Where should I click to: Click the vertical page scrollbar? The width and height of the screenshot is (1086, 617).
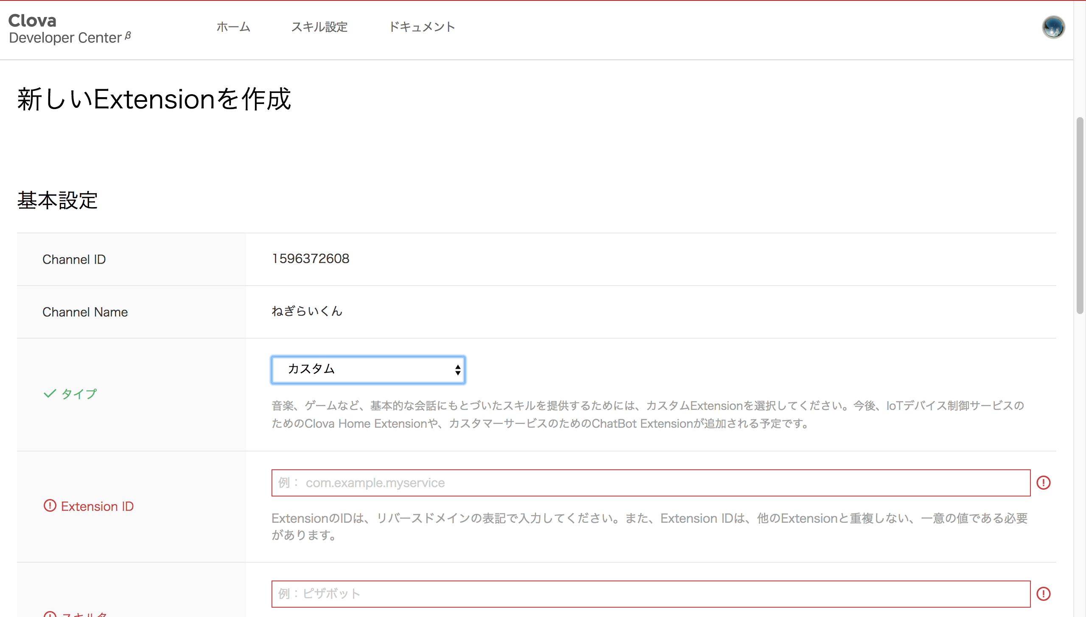coord(1080,215)
